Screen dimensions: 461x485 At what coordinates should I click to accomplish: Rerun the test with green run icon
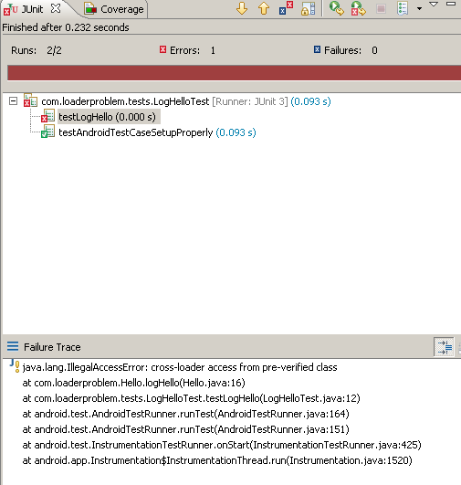(337, 8)
